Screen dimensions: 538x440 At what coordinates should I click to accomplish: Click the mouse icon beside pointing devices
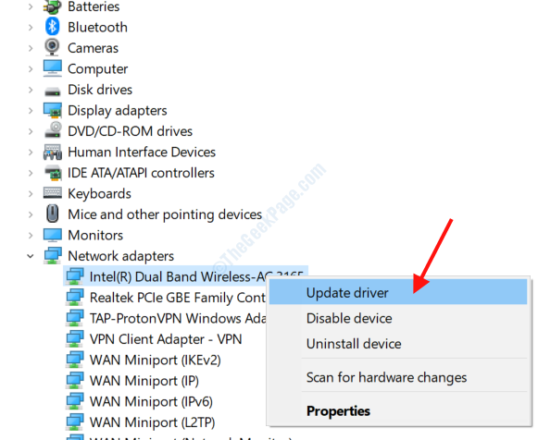pos(53,214)
